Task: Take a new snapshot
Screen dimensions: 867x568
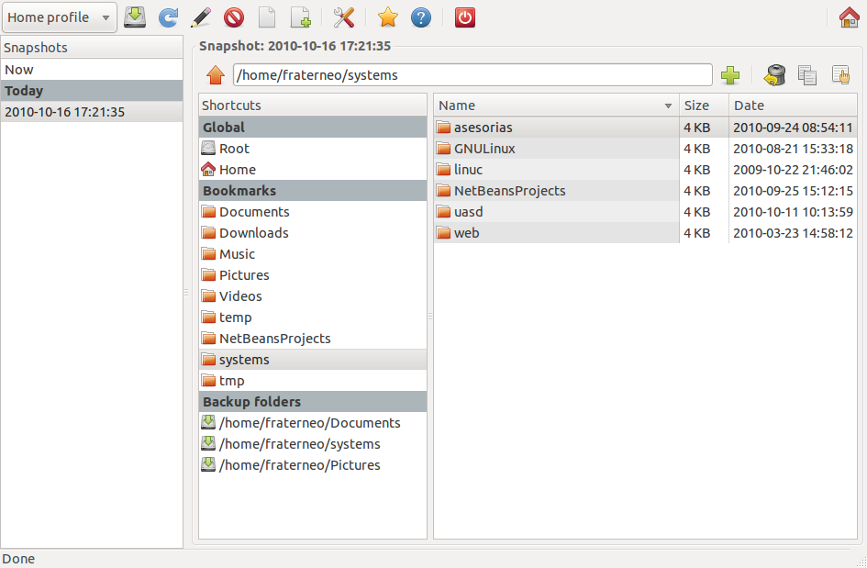Action: pyautogui.click(x=135, y=17)
